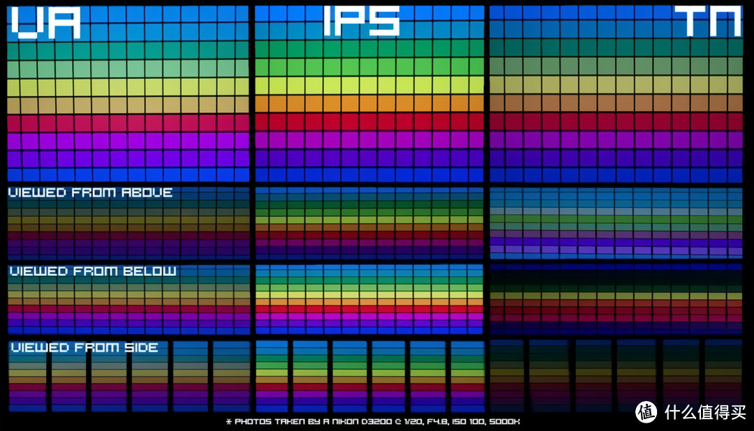Select the TN viewed-from-above panel
Viewport: 754px width, 431px height.
[616, 223]
